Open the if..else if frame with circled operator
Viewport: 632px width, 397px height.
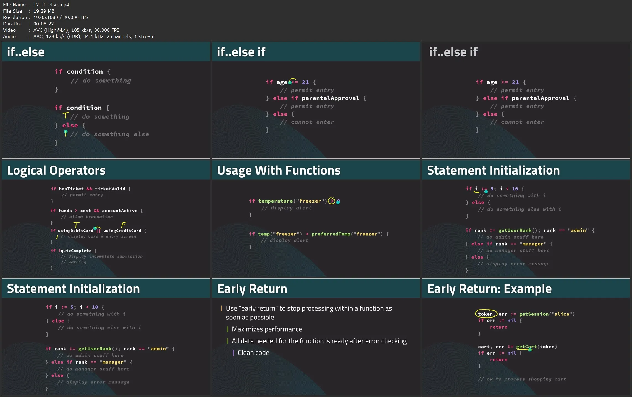coord(316,100)
